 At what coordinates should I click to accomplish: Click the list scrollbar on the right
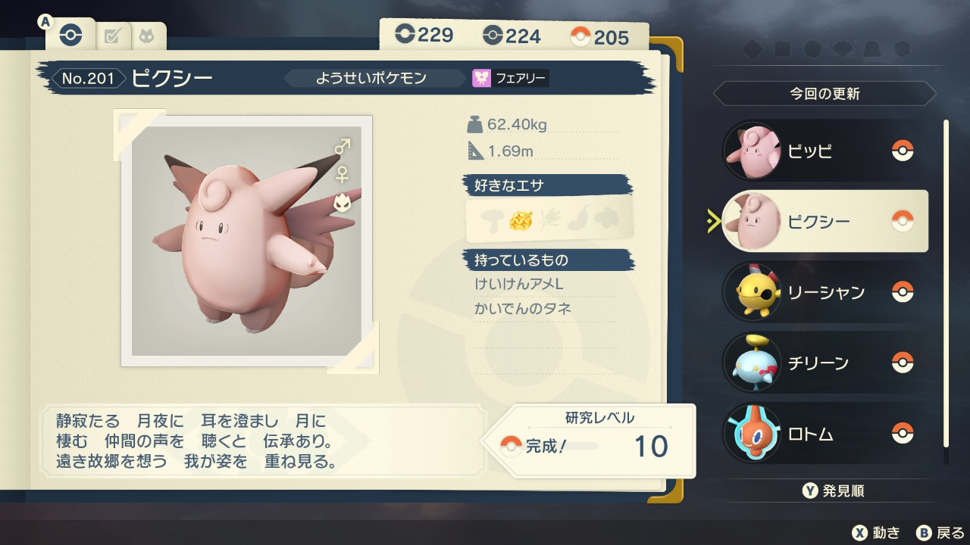click(946, 284)
